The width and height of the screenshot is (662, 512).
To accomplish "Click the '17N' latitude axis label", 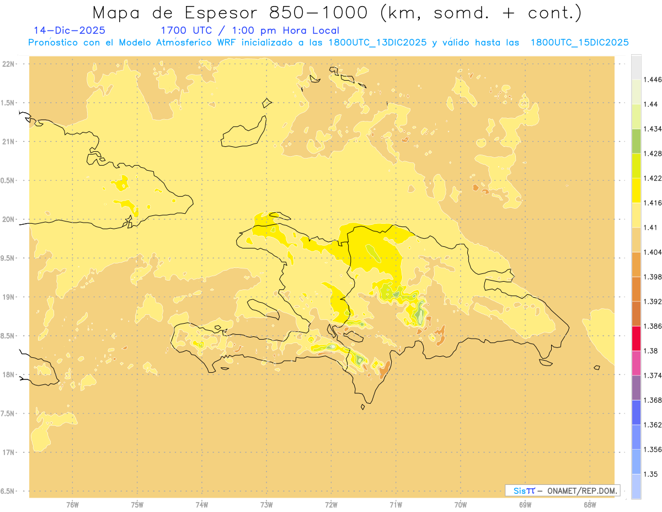I will [x=9, y=453].
